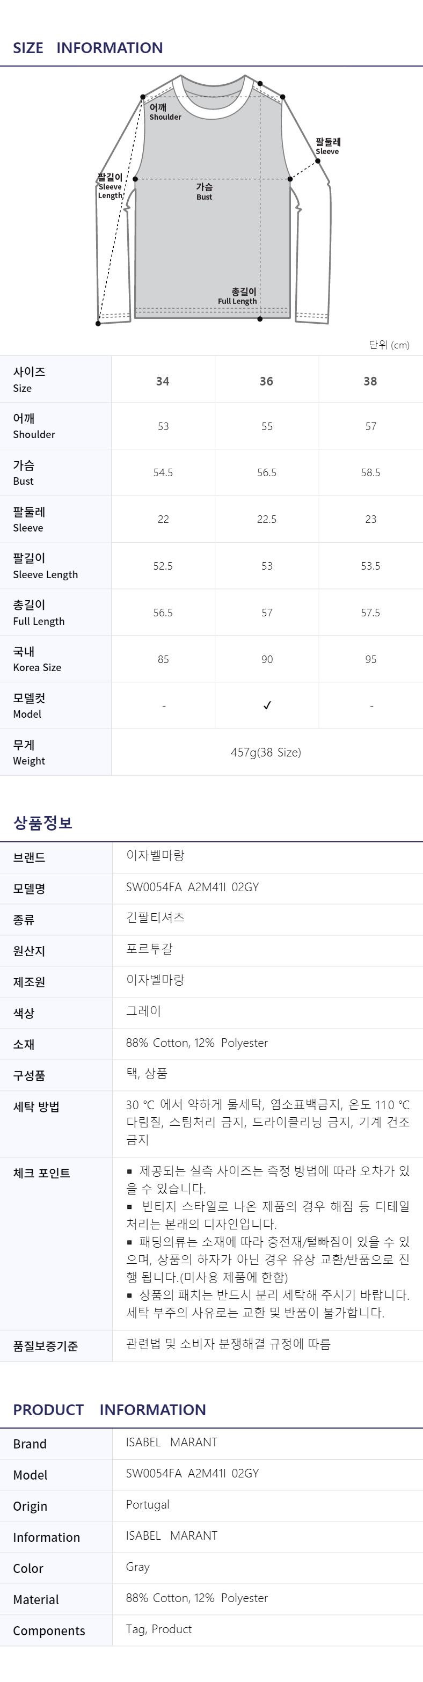Screen dimensions: 423x1682
Task: Click the 단위 (cm) unit note
Action: (389, 345)
